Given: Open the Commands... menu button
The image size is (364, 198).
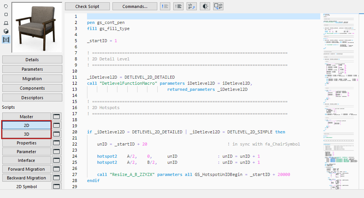Looking at the screenshot, I should 135,6.
